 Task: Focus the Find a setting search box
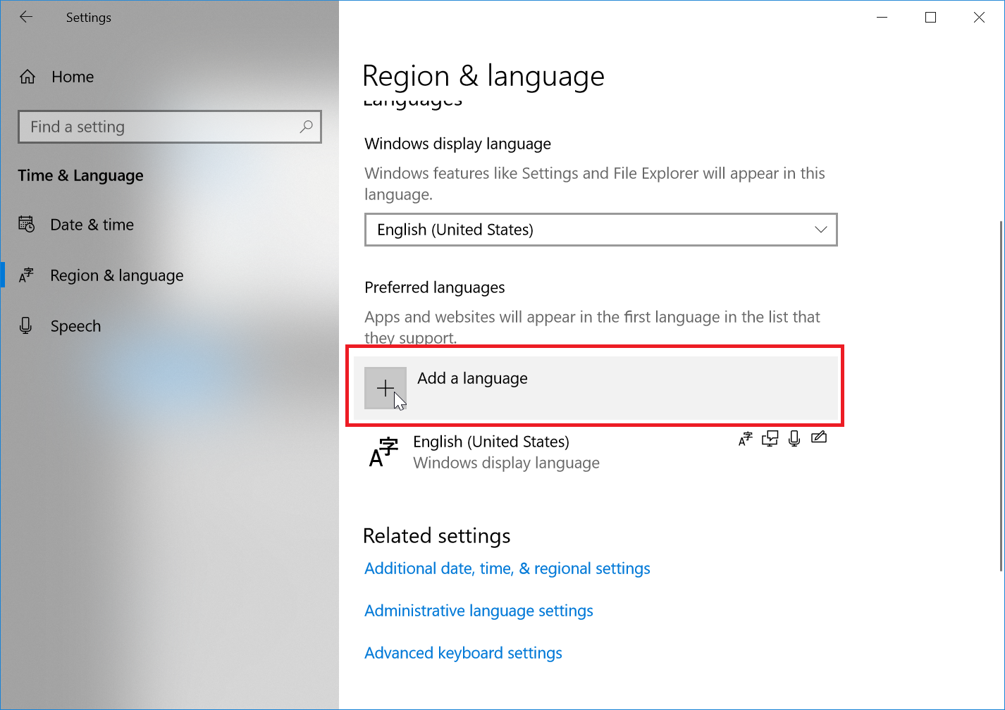coord(170,127)
